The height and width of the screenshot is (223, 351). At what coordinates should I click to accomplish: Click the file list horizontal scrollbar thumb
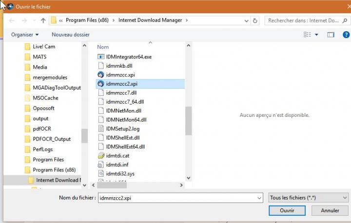coord(112,185)
